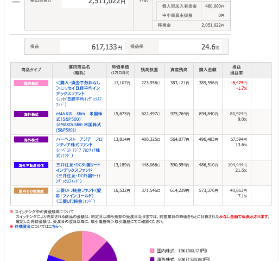Click the 13,814円 unit price cell
The width and height of the screenshot is (279, 261).
pyautogui.click(x=122, y=139)
